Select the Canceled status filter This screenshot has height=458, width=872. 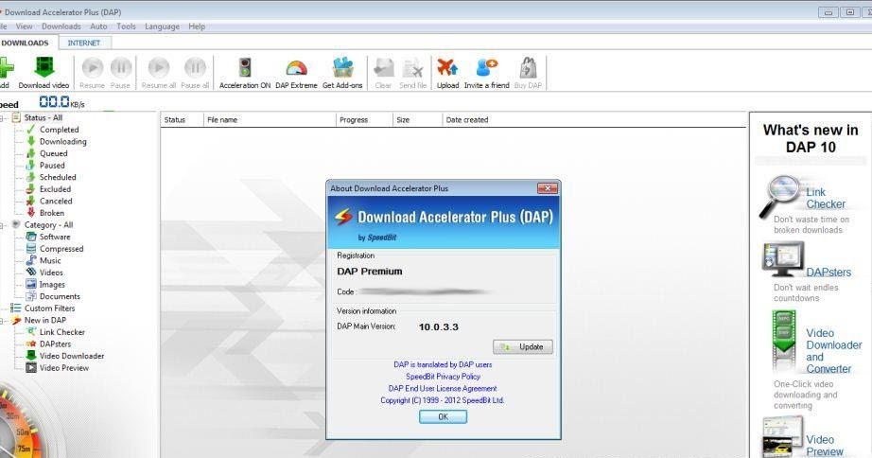[56, 201]
